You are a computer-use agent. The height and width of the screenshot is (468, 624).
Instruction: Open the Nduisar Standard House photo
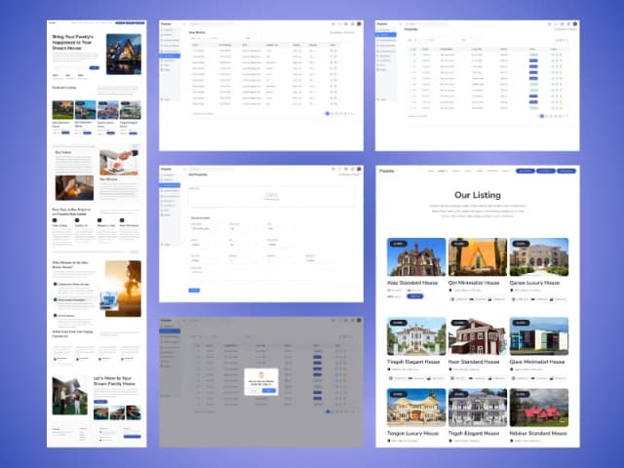click(539, 408)
